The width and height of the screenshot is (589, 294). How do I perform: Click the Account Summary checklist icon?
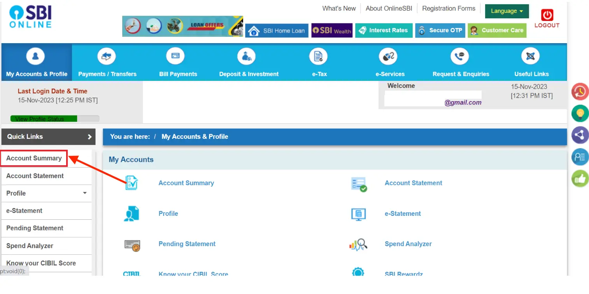point(131,183)
